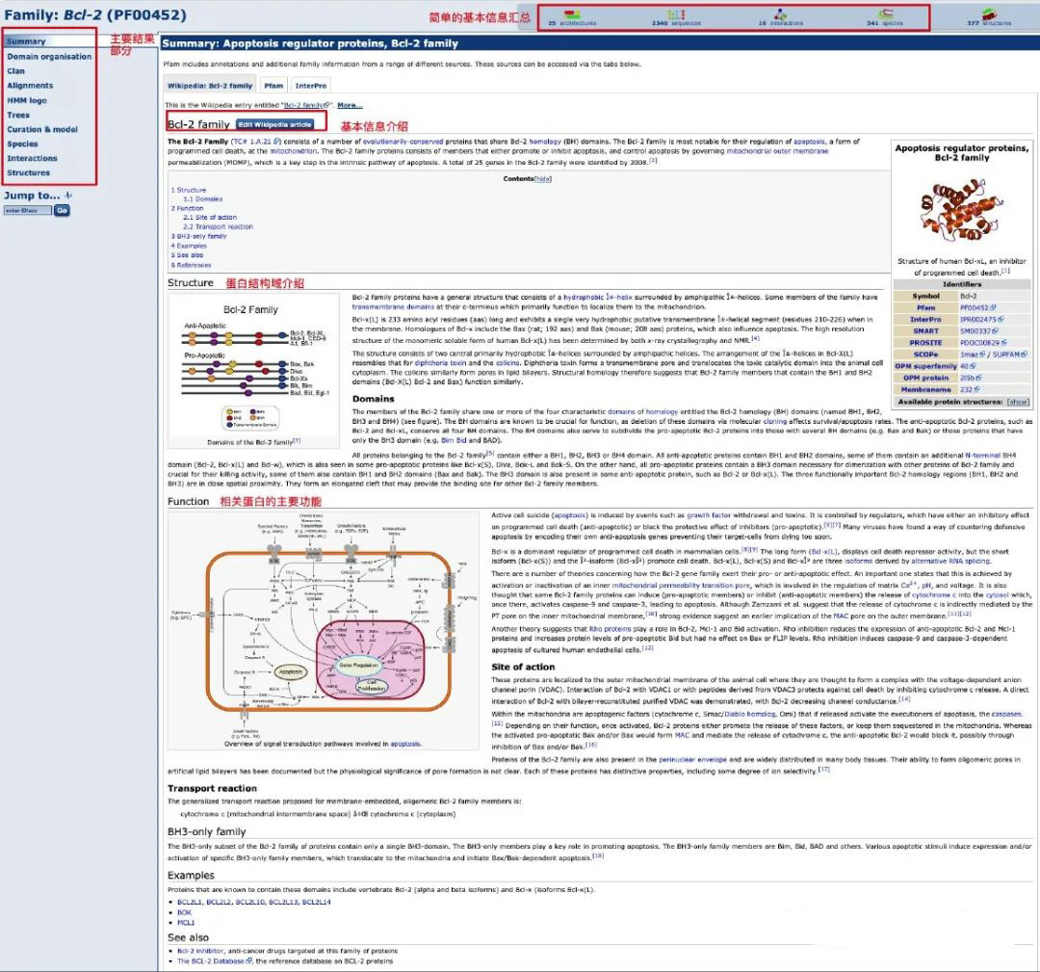Viewport: 1040px width, 972px height.
Task: Switch to the InterPro tab
Action: tap(310, 86)
